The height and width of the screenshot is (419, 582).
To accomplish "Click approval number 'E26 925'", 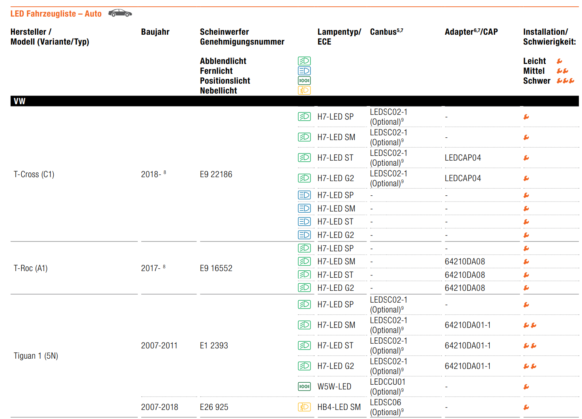I will [x=214, y=407].
